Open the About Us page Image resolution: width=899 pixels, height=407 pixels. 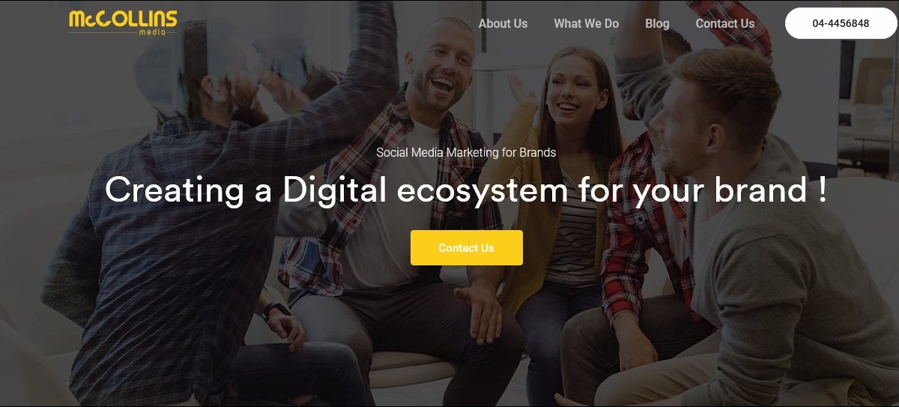(x=503, y=23)
